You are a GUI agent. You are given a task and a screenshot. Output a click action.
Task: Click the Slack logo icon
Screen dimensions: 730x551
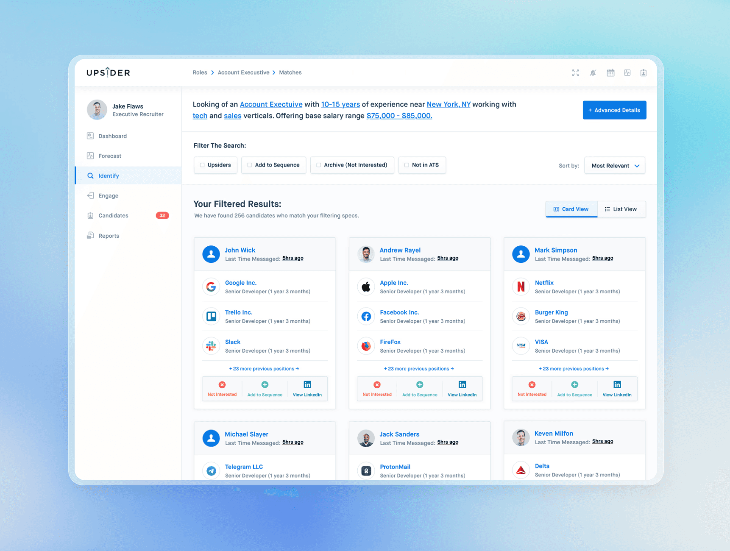click(x=211, y=346)
